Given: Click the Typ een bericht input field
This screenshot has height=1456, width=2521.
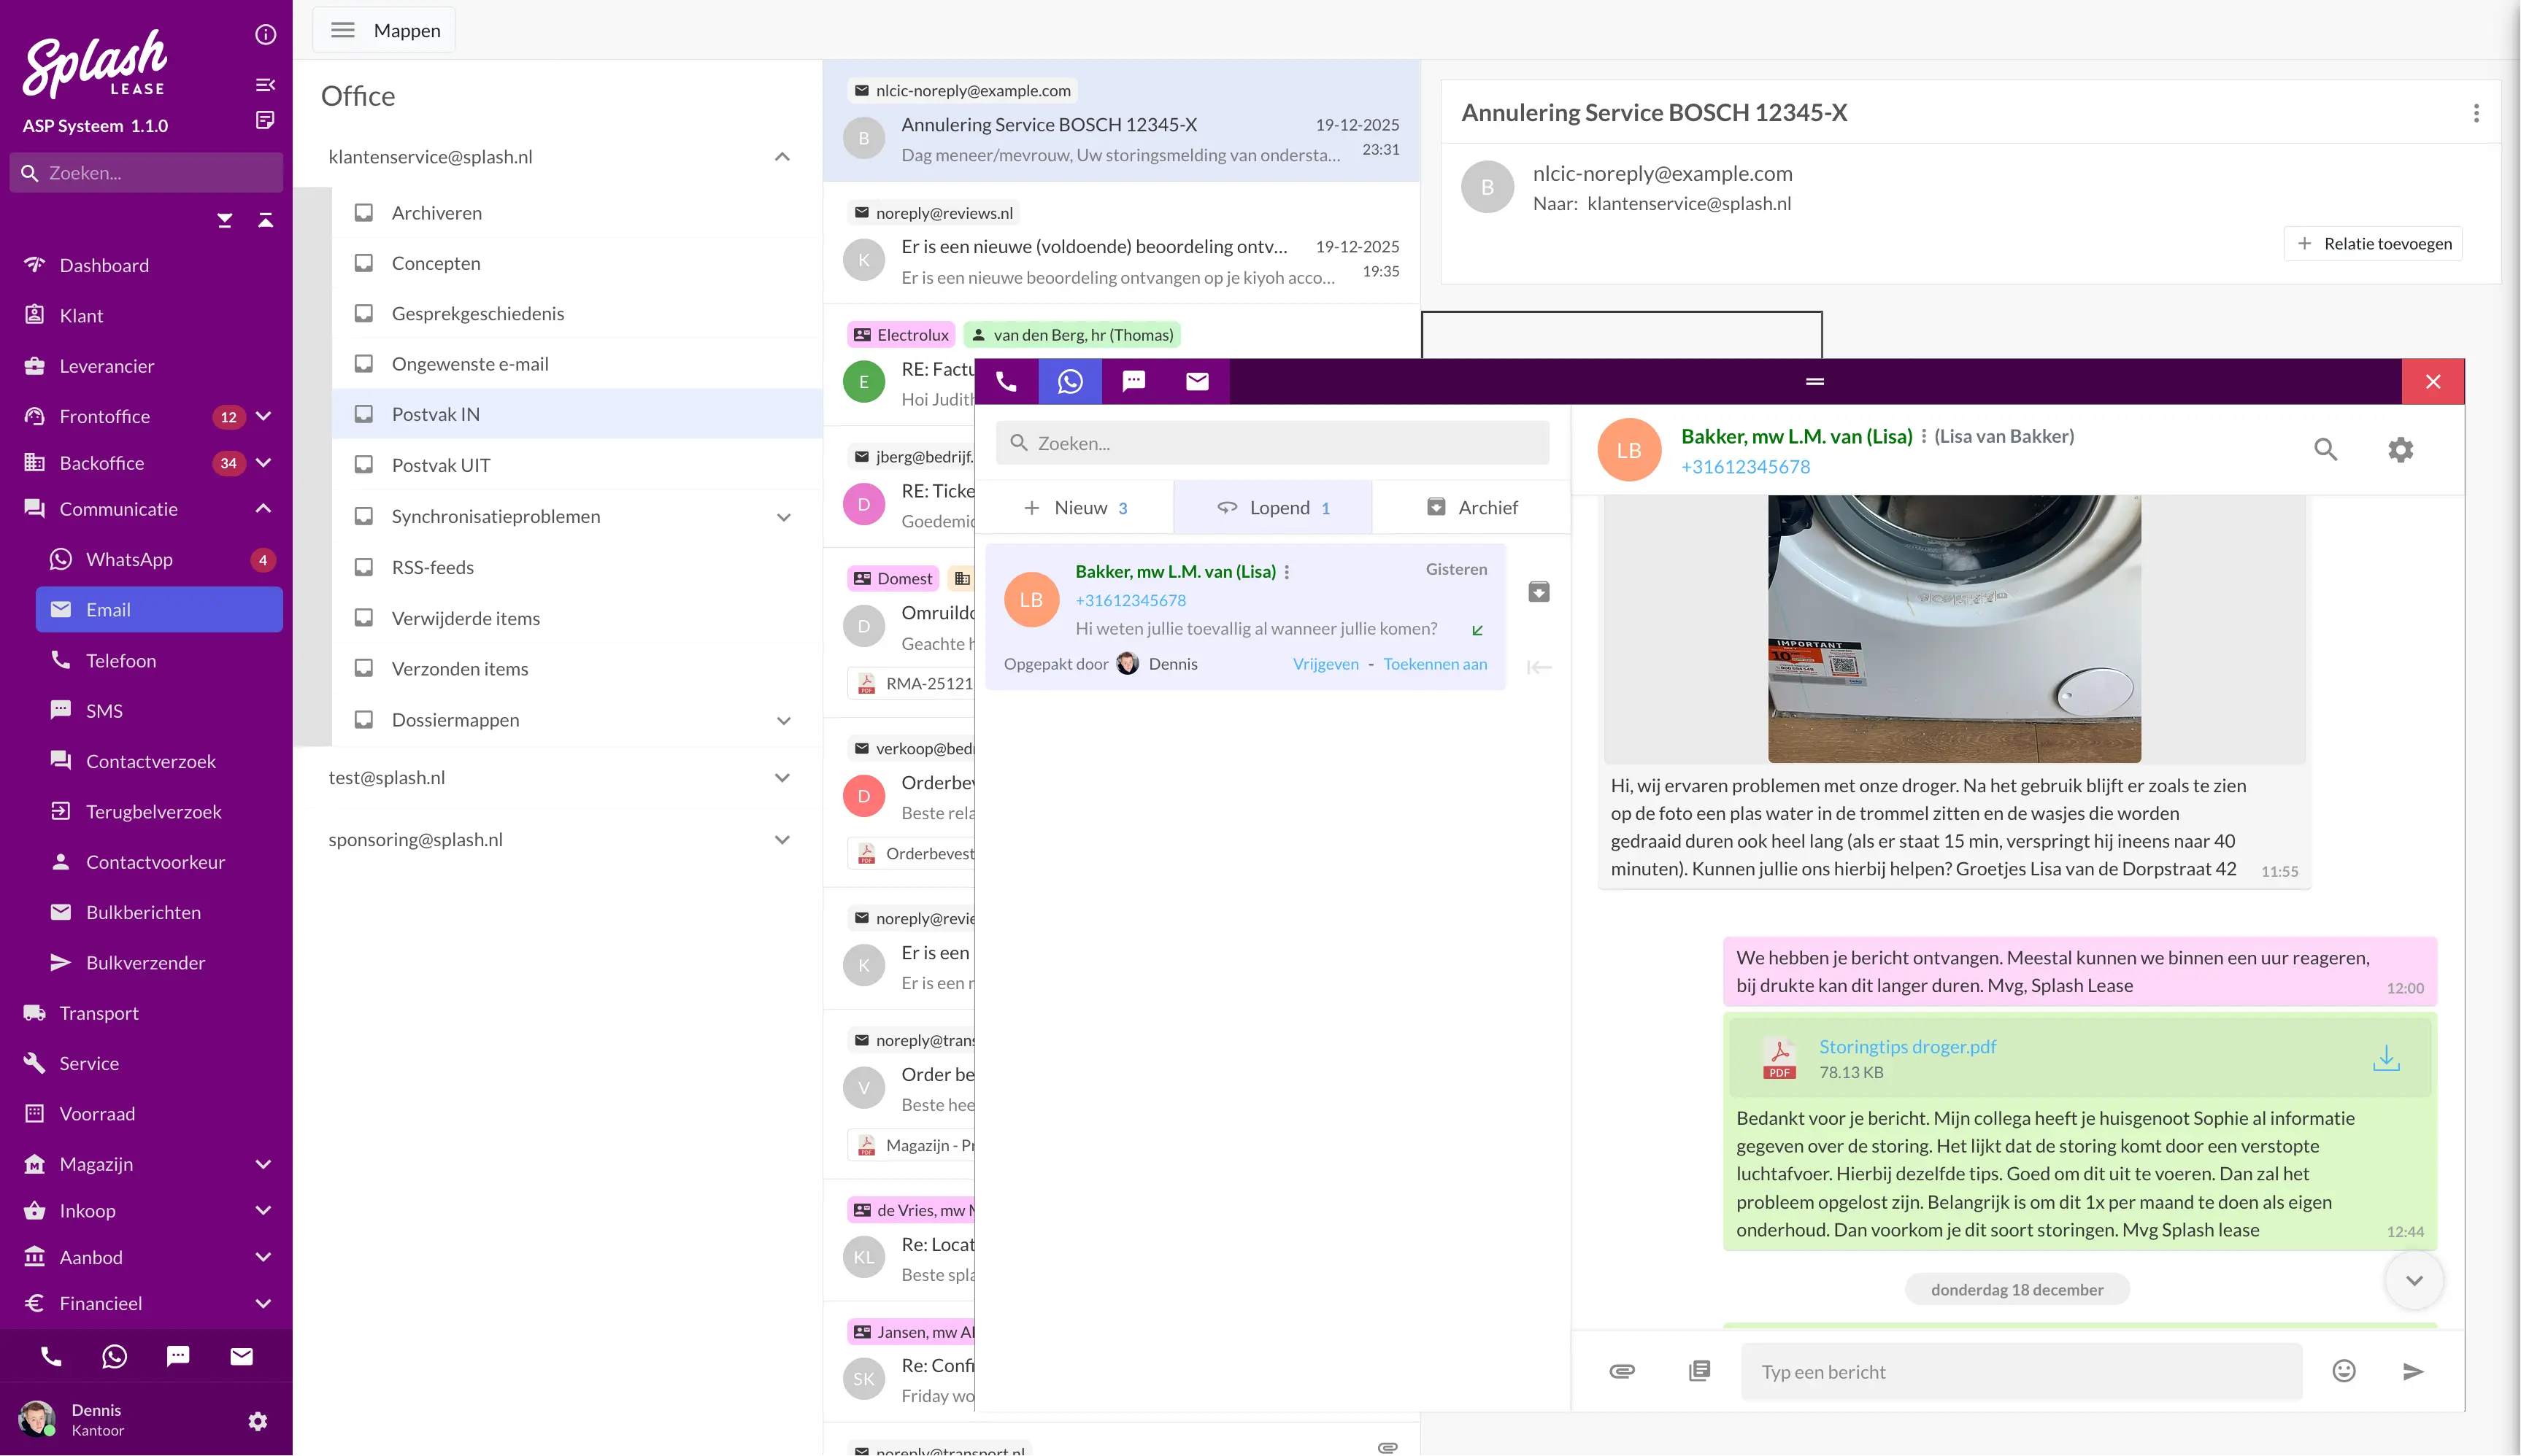Looking at the screenshot, I should coord(2021,1371).
